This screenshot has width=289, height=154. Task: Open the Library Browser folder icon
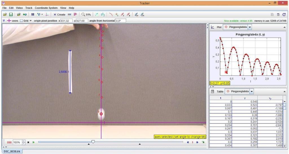tap(19, 14)
